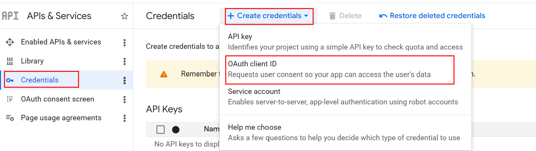Click the OAuth consent screen icon
536x151 pixels.
coord(10,99)
